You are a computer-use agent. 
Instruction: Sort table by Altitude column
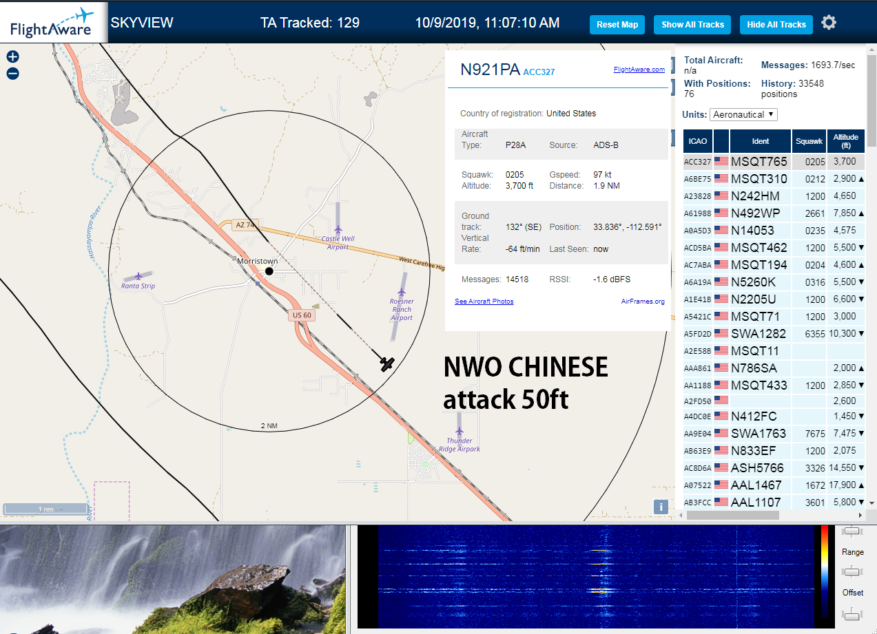point(846,141)
